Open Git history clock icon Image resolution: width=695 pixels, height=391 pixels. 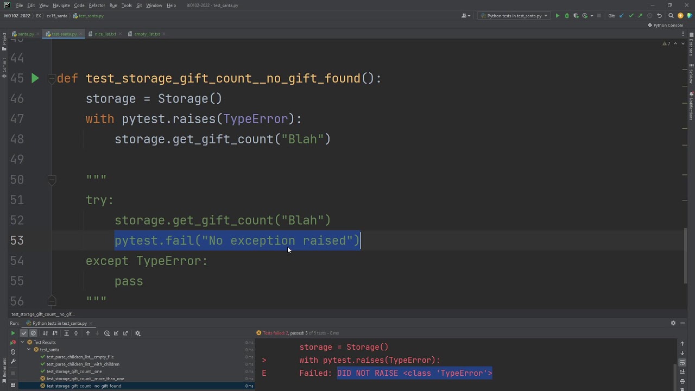649,16
